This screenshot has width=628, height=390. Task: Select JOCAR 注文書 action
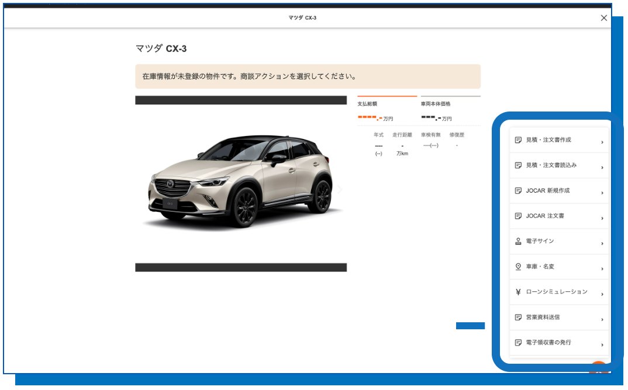pyautogui.click(x=559, y=216)
